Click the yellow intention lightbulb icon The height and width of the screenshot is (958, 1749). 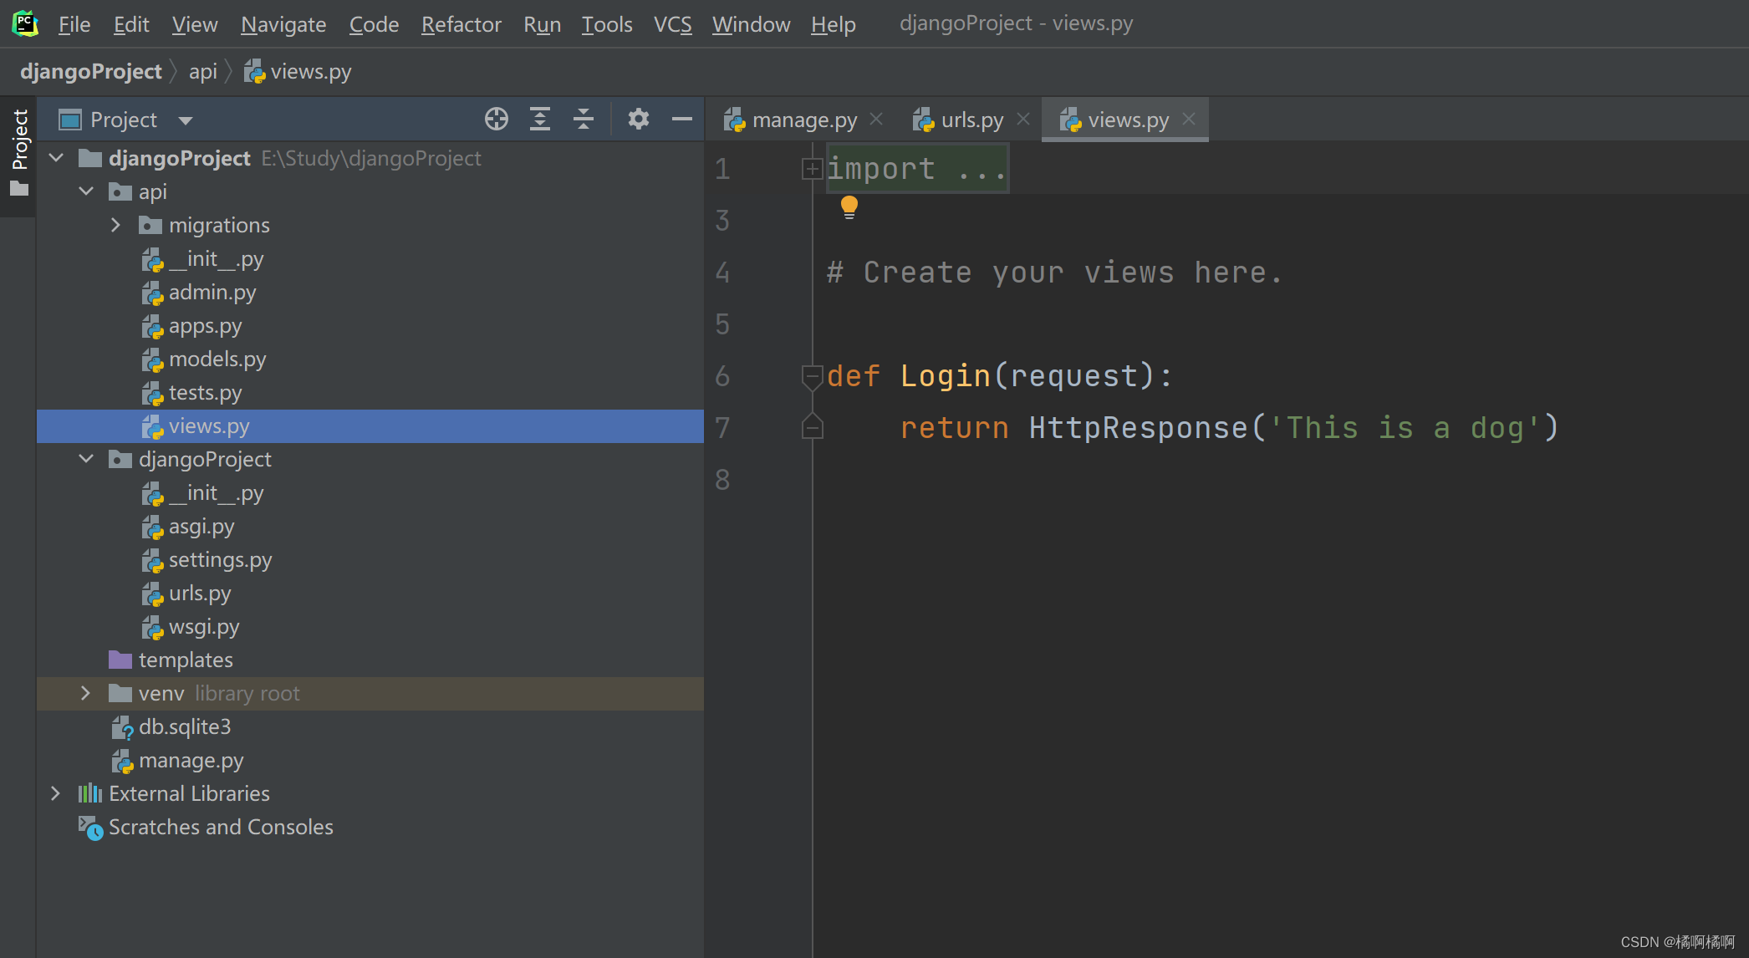coord(849,206)
